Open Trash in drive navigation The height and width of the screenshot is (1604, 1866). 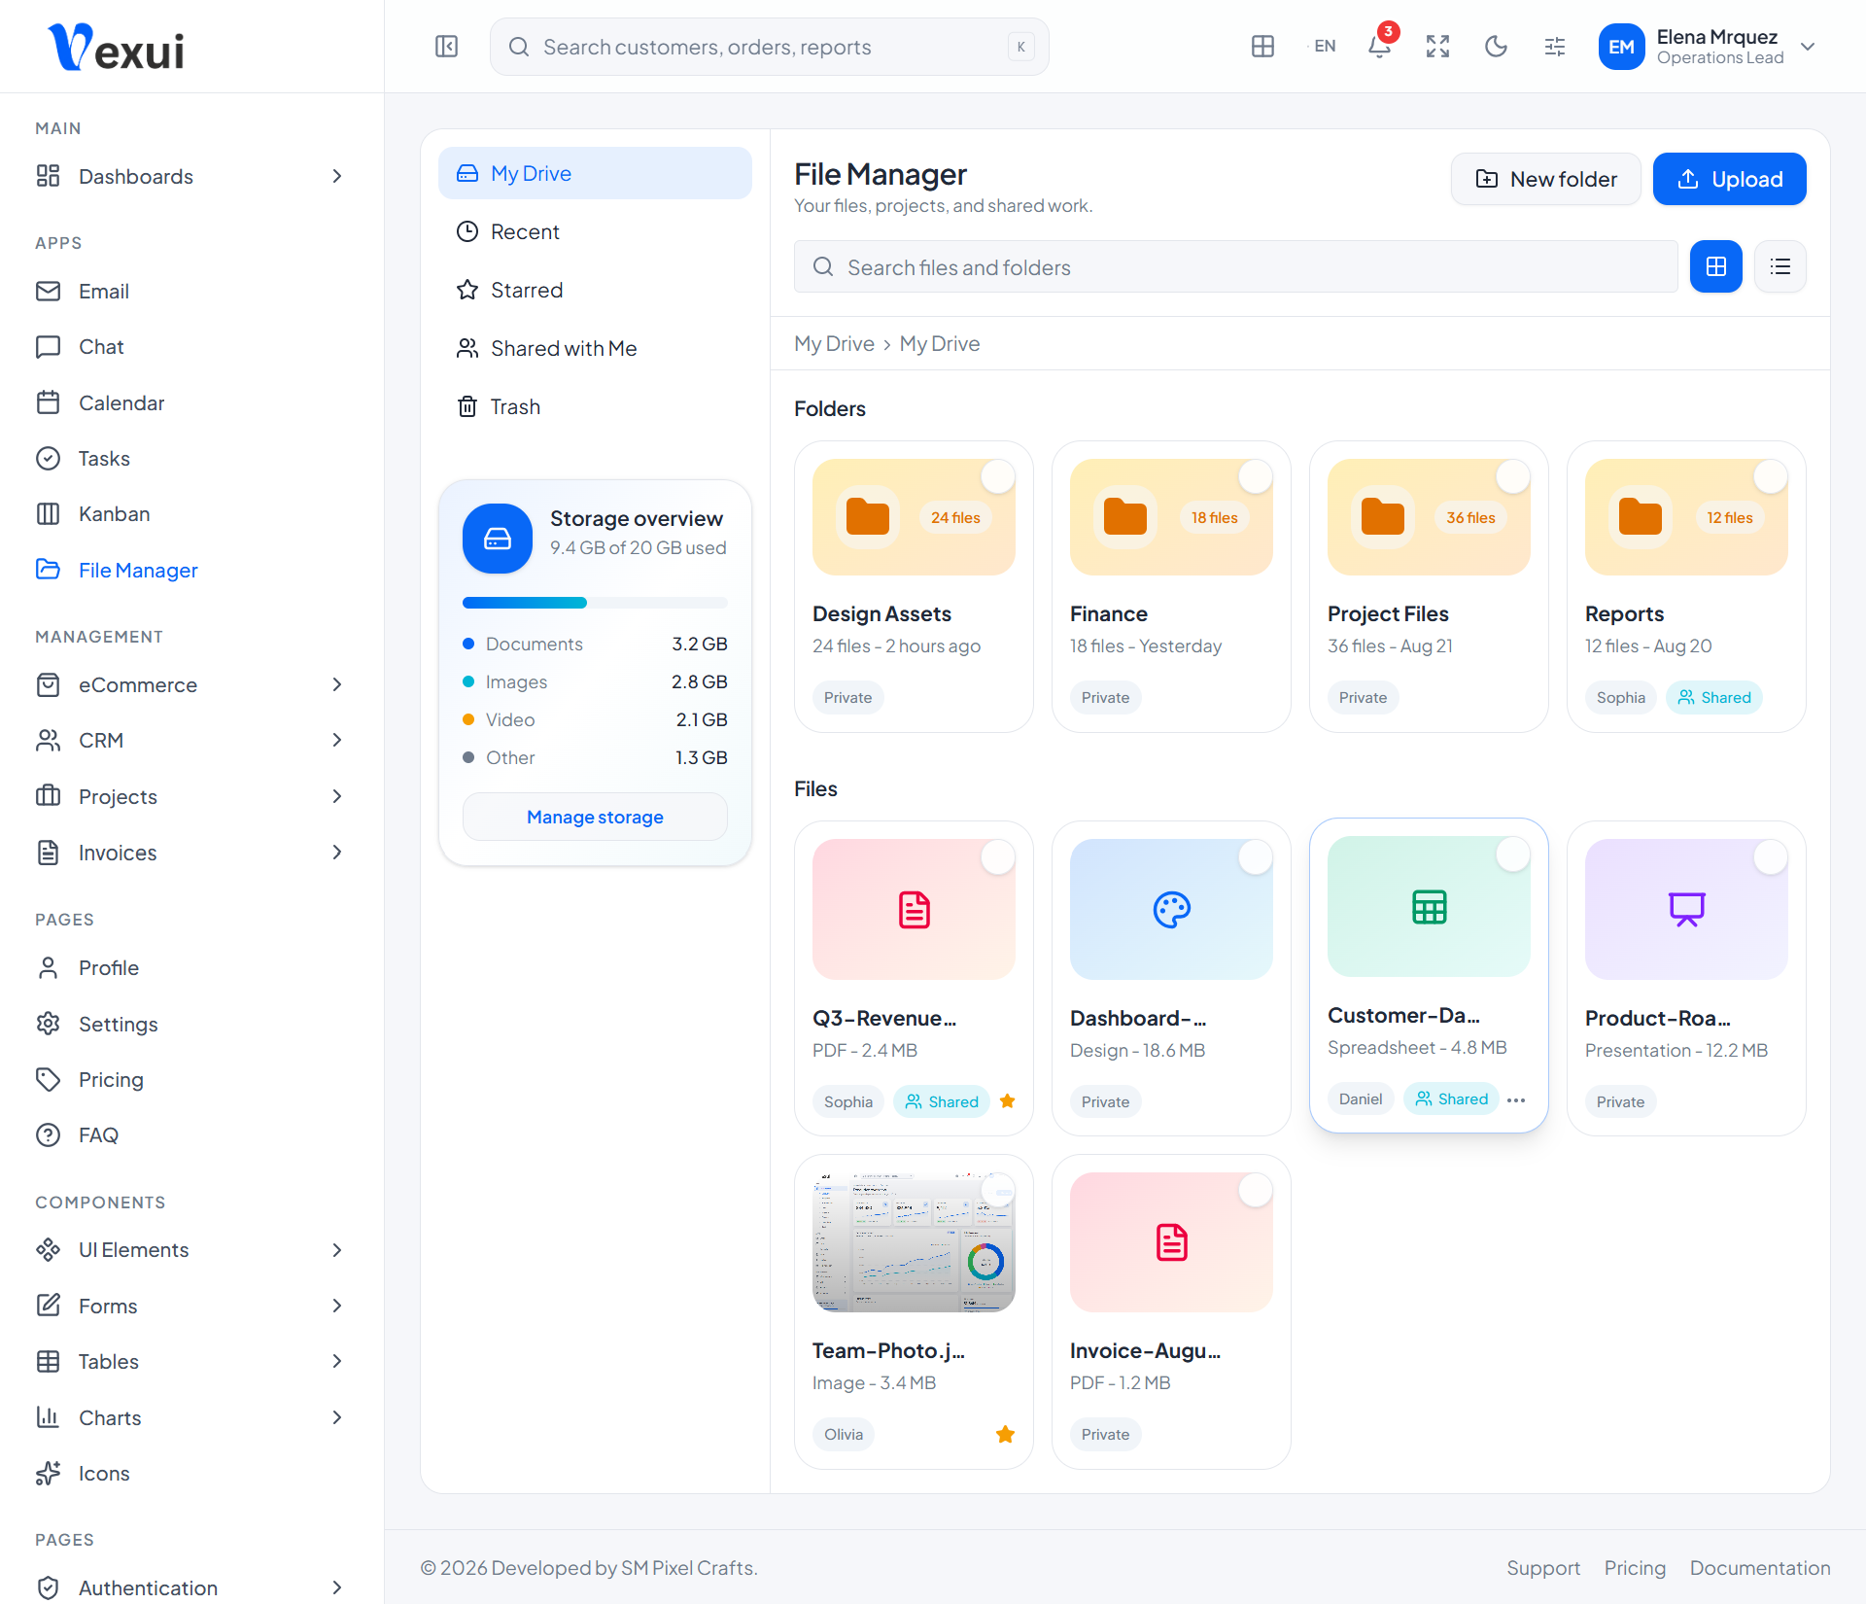(595, 406)
